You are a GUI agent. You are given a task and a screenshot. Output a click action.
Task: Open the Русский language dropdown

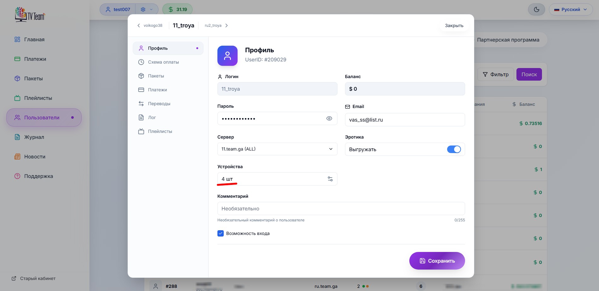[x=571, y=9]
